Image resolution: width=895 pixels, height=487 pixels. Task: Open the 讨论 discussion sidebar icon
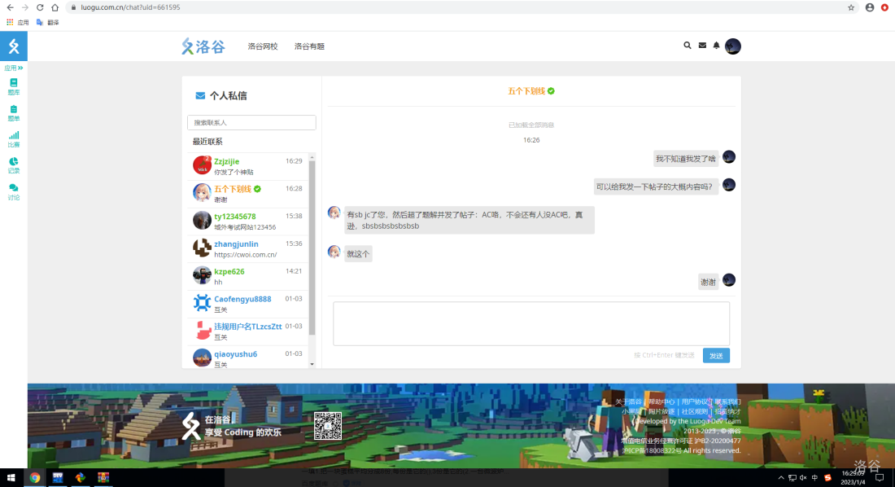coord(13,191)
